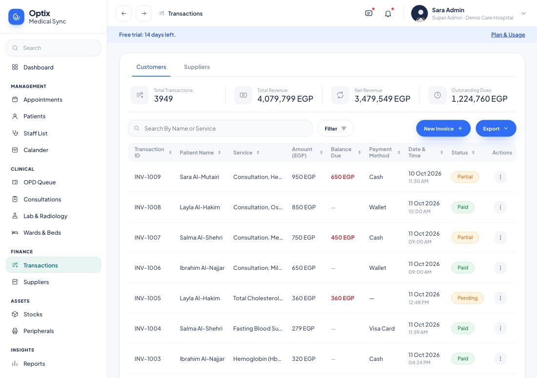Viewport: 537px width, 378px height.
Task: Click the Suppliers sidebar icon
Action: [15, 282]
